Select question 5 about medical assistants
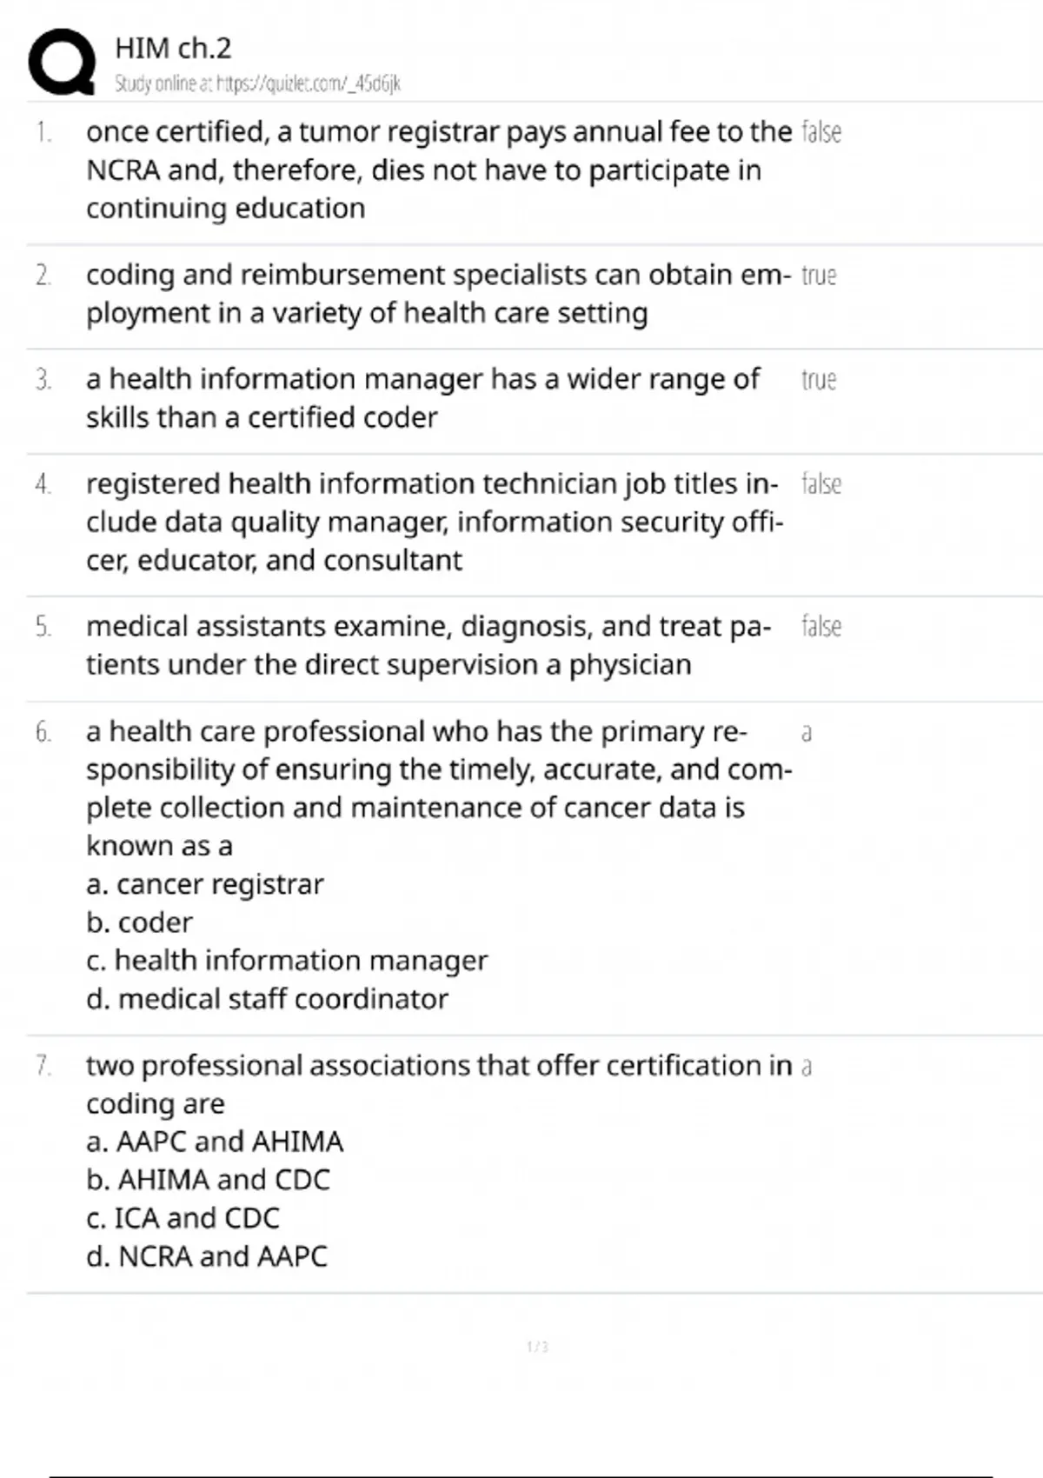 (428, 645)
